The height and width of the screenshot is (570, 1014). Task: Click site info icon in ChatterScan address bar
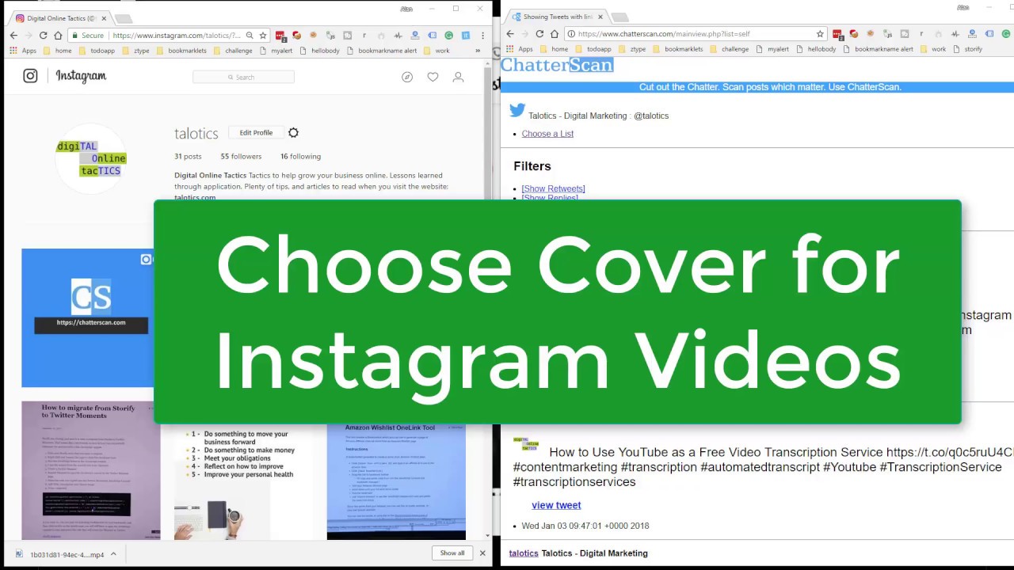point(570,34)
